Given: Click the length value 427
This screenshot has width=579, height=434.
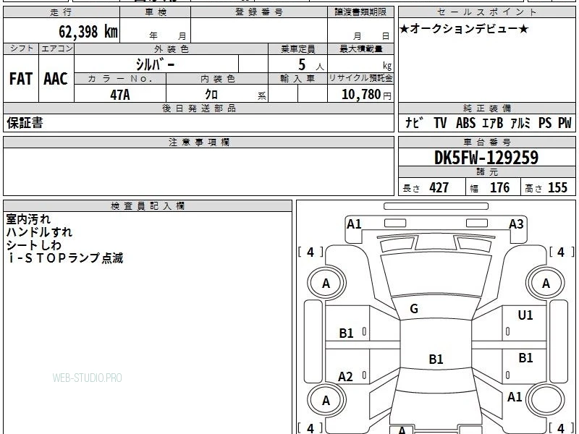Looking at the screenshot, I should click(439, 187).
